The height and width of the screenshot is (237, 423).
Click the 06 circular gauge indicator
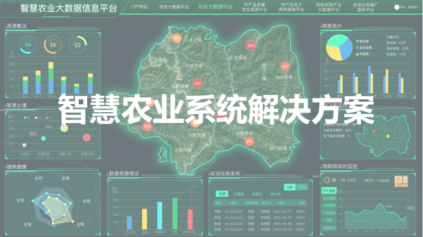point(53,45)
